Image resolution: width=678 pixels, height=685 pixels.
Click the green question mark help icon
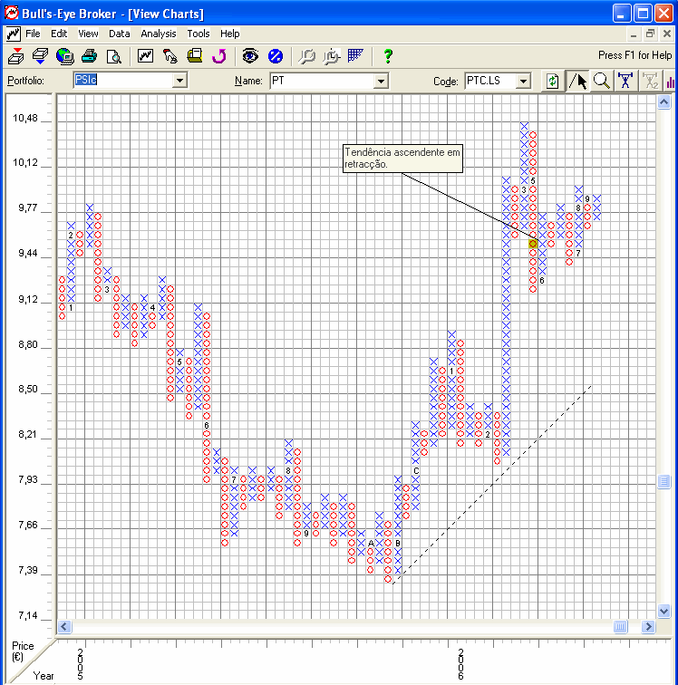tap(387, 56)
